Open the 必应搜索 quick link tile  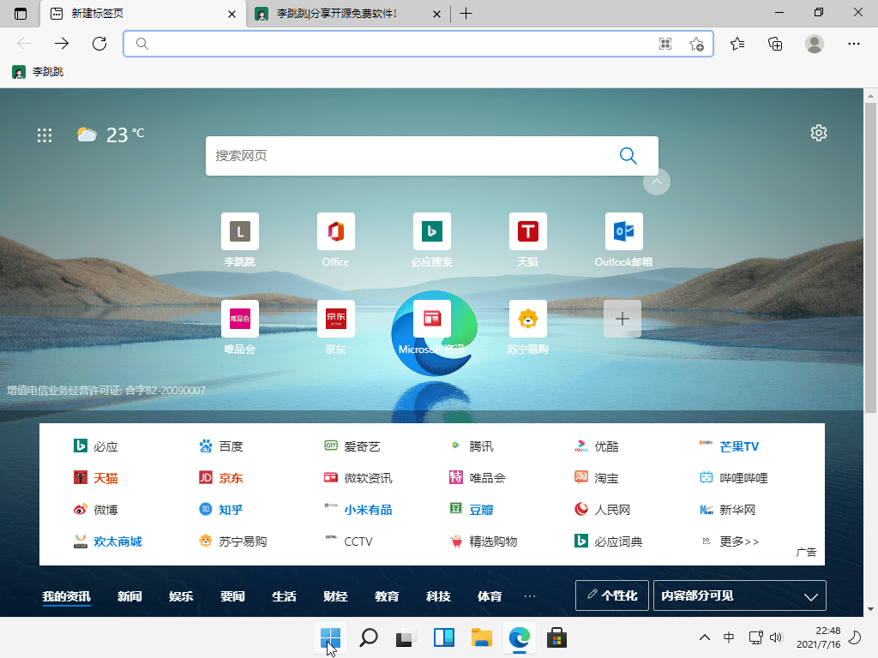click(x=432, y=241)
